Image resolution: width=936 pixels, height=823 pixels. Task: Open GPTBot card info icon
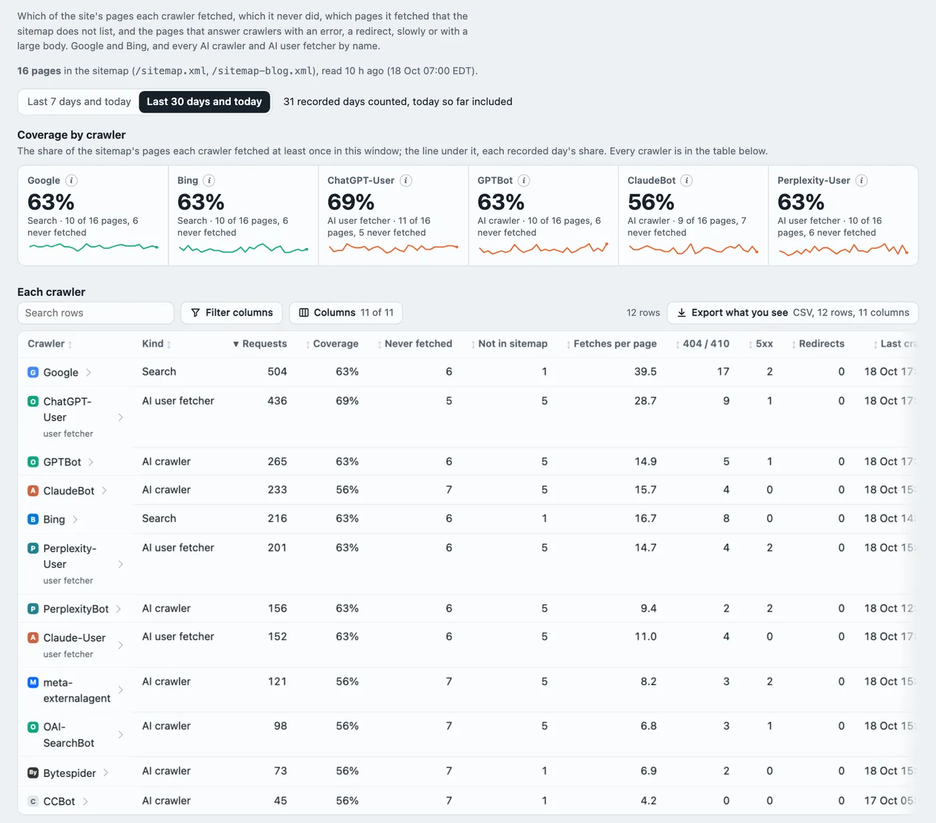click(524, 181)
